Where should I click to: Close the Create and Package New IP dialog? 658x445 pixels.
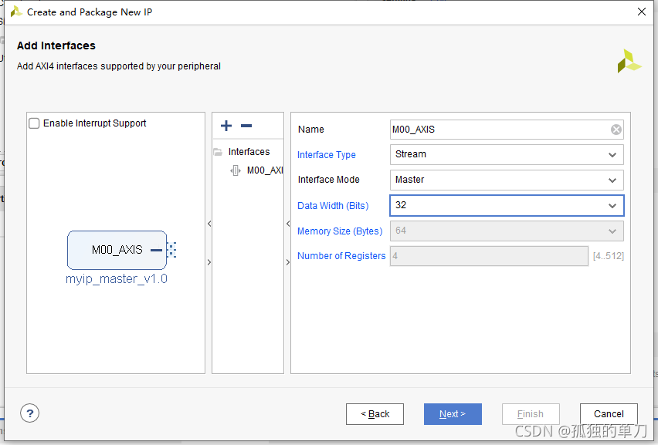tap(641, 12)
